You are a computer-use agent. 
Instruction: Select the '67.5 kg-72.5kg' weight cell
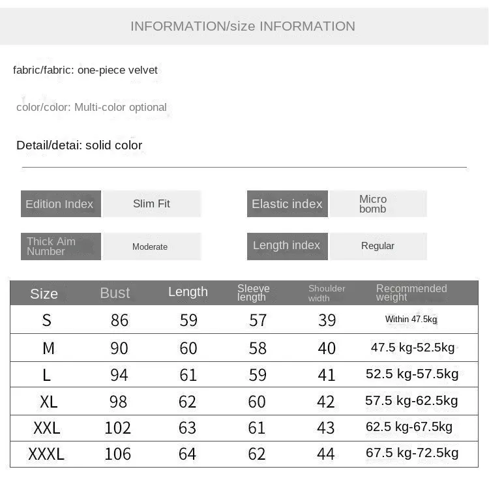click(412, 453)
